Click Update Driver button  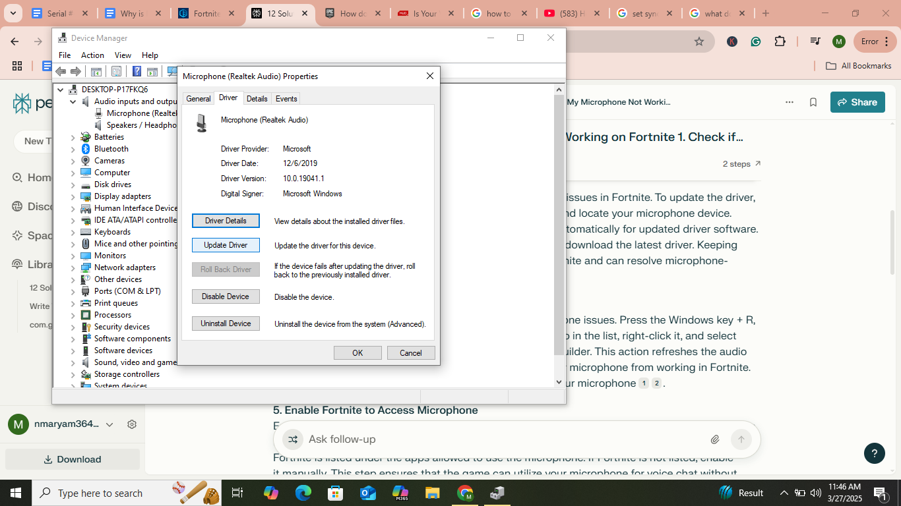pyautogui.click(x=226, y=245)
